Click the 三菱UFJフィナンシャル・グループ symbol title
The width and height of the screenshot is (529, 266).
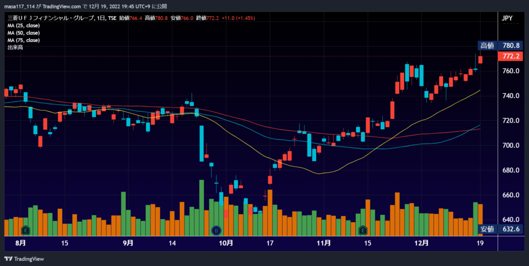pyautogui.click(x=51, y=18)
